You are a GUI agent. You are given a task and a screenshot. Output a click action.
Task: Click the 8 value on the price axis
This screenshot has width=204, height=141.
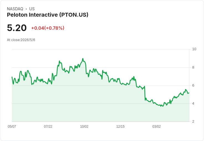click(x=193, y=67)
